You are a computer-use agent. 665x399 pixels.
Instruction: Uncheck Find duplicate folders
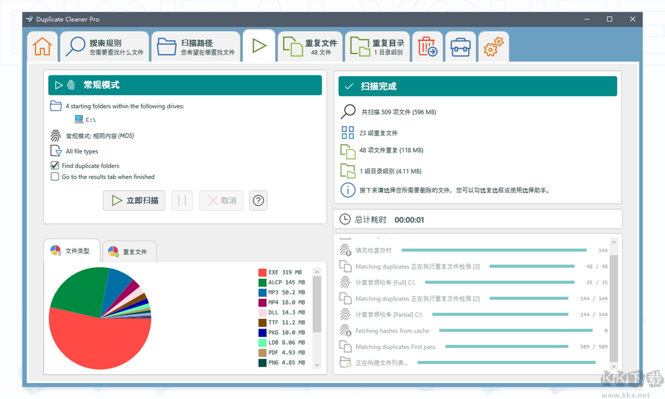click(x=54, y=165)
